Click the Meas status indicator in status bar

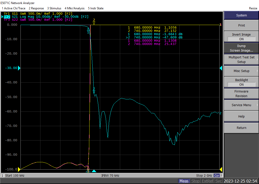(184, 181)
